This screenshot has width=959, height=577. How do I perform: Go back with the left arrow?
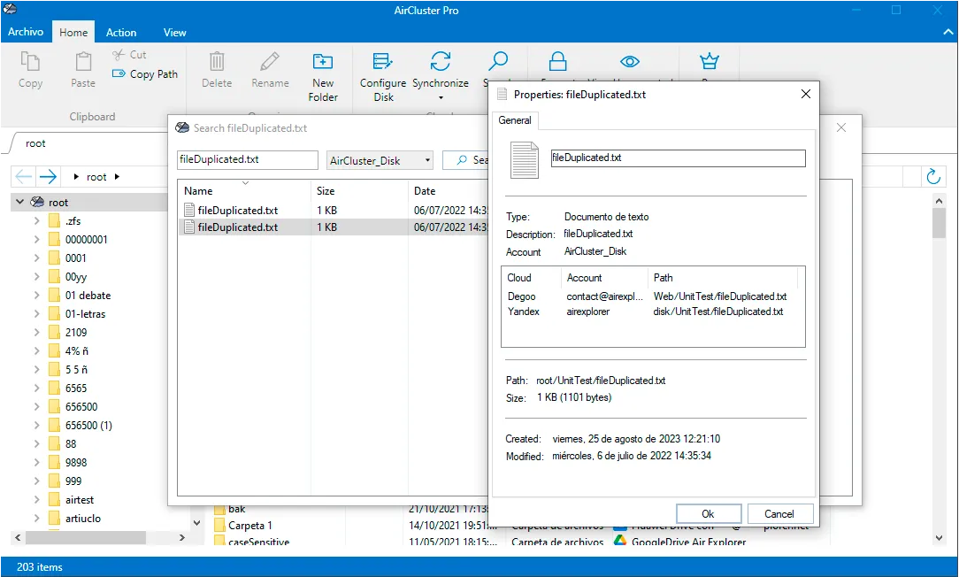pyautogui.click(x=23, y=177)
